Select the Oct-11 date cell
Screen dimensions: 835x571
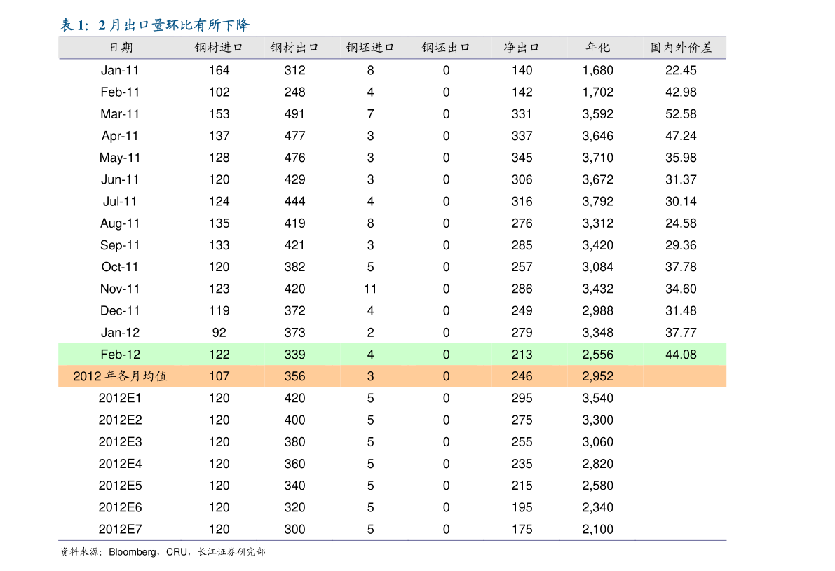(120, 267)
